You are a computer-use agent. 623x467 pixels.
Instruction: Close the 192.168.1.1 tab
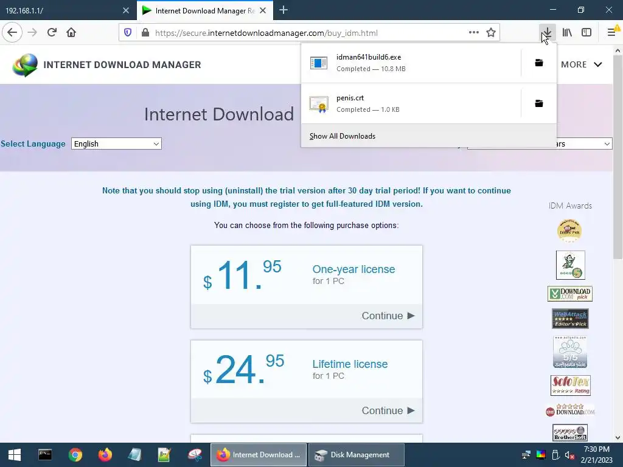point(126,11)
